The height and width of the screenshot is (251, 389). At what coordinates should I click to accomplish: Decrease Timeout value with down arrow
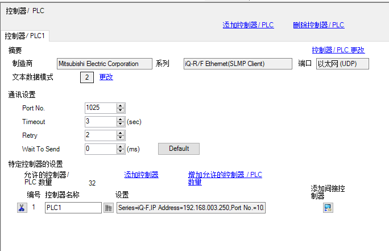click(120, 124)
